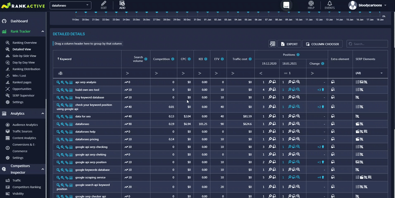Open Ranked pages
The height and width of the screenshot is (198, 395).
click(x=22, y=82)
